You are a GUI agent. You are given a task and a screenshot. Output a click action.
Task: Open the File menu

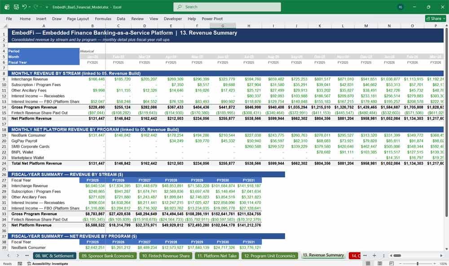click(x=9, y=18)
